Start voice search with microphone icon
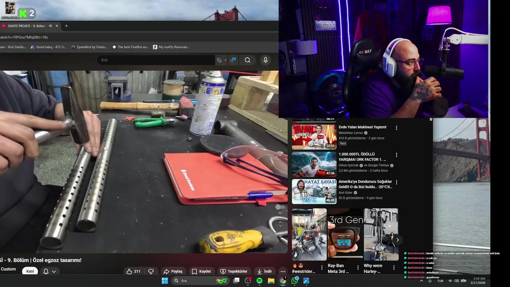510x287 pixels. coord(265,60)
